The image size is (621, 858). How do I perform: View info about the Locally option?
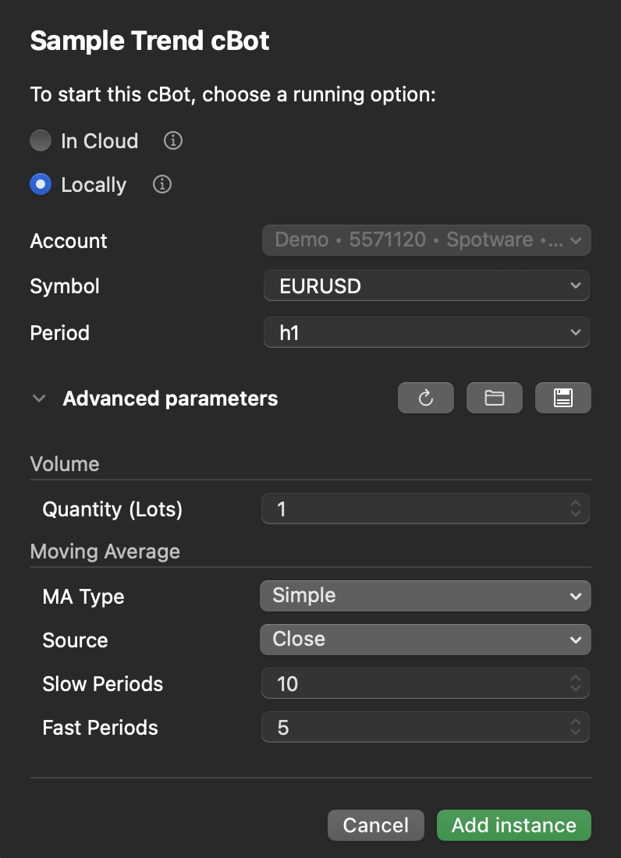tap(161, 184)
